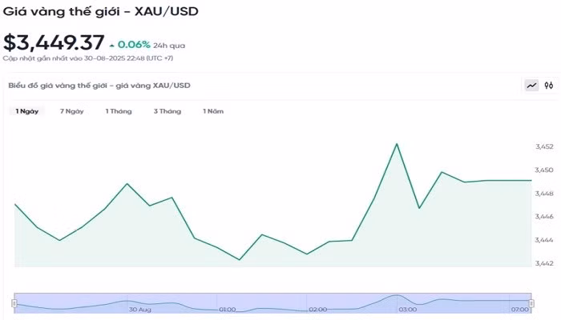Switch to the 3 Tháng range
Screen dimensions: 561x320
[x=167, y=111]
